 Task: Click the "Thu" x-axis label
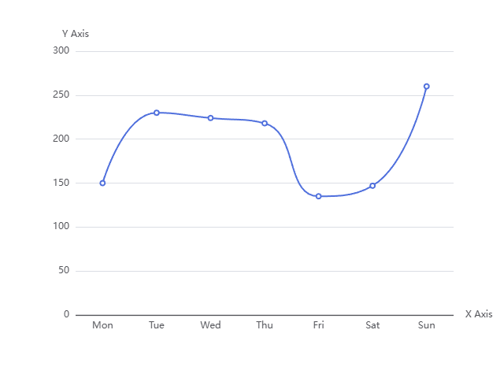tap(265, 325)
